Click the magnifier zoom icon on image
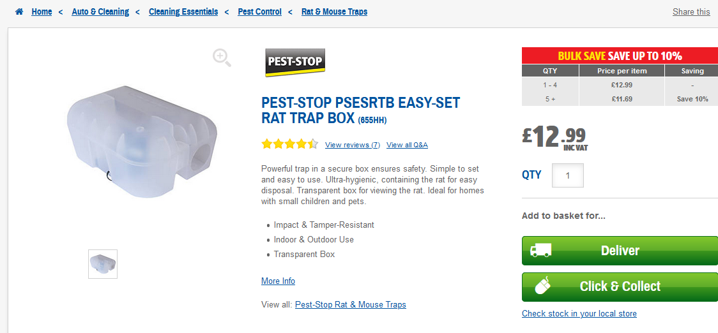This screenshot has height=333, width=718. [x=222, y=57]
